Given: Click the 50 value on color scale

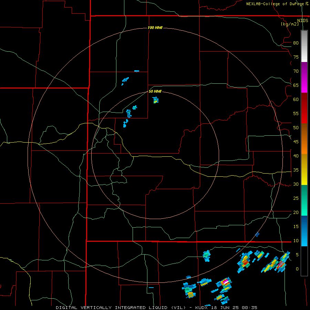Looking at the screenshot, I should pyautogui.click(x=296, y=127).
